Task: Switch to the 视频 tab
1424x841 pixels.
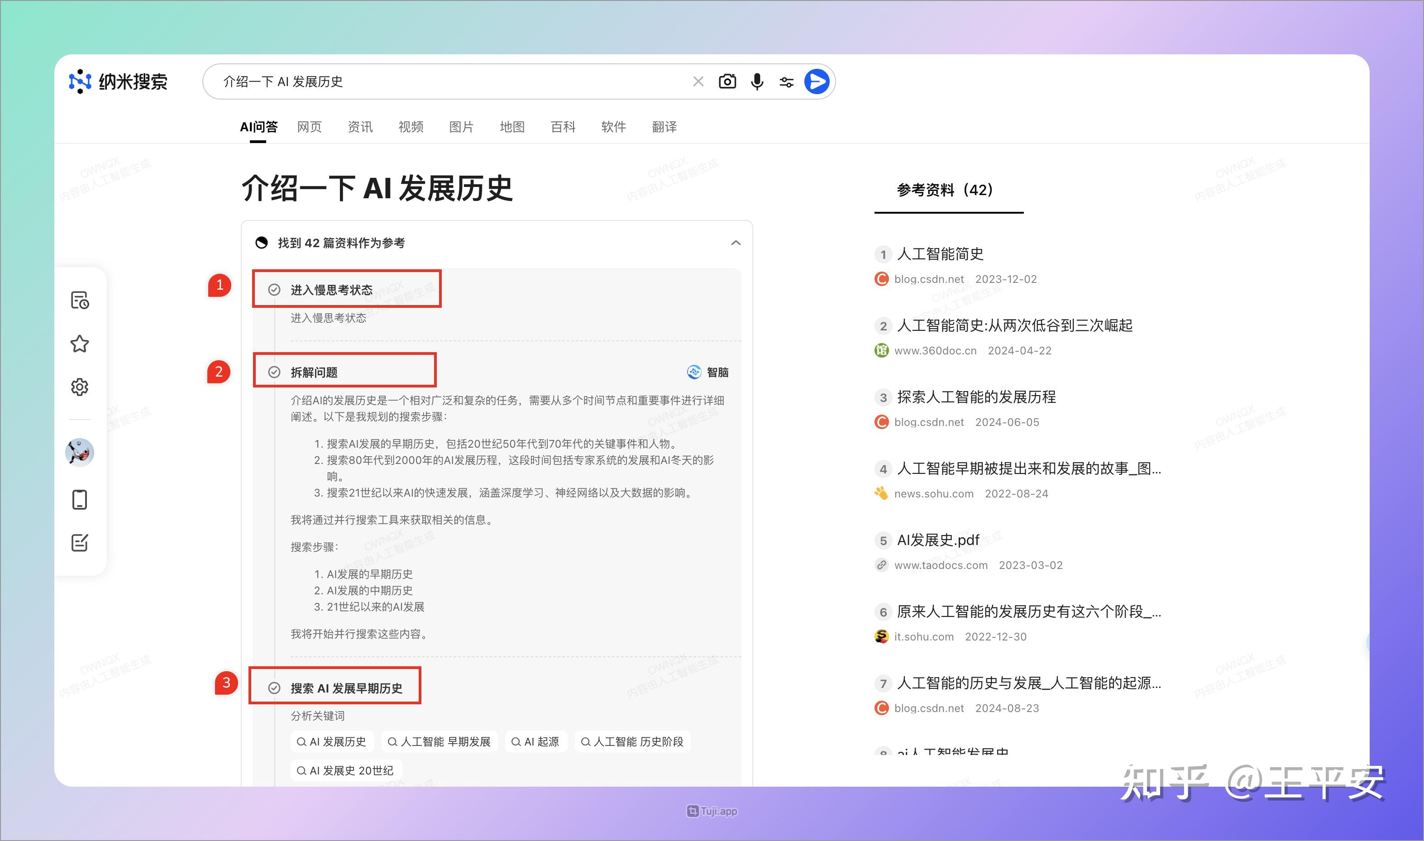Action: 411,127
